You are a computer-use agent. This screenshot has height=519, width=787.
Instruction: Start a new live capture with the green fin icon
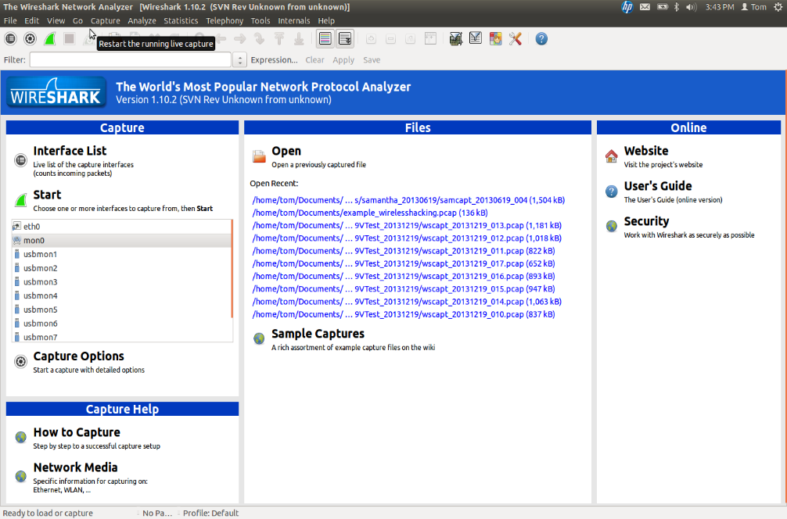[50, 38]
